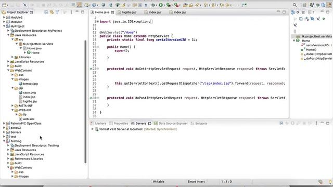This screenshot has height=187, width=333.
Task: Click the Back navigation arrow in the toolbar
Action: [x=227, y=5]
